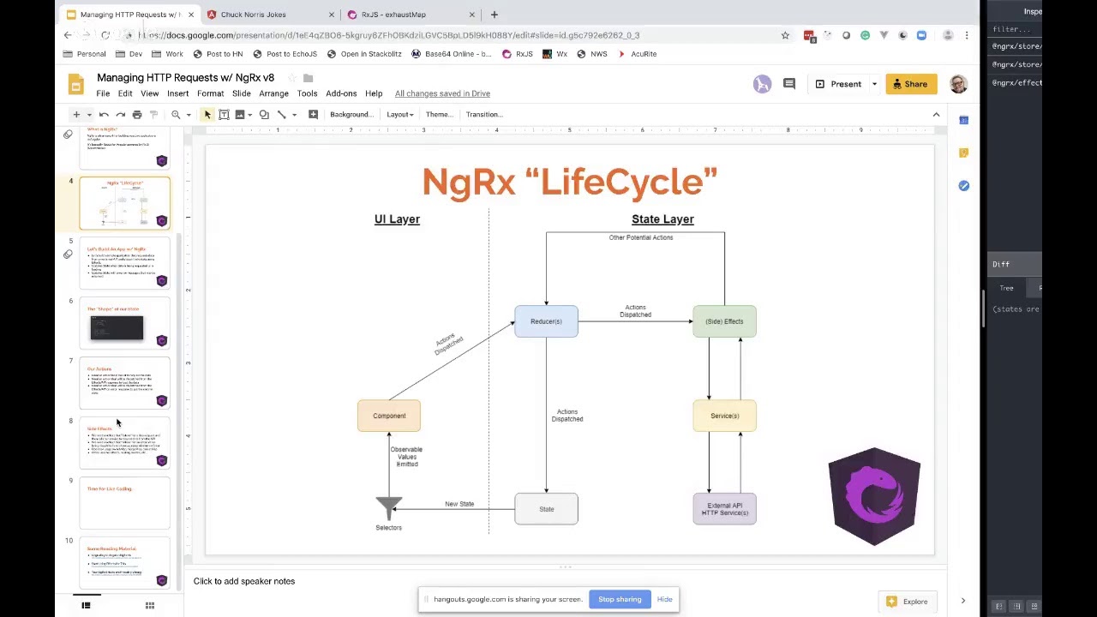Open comment history speech bubble
The image size is (1097, 617).
(x=789, y=84)
